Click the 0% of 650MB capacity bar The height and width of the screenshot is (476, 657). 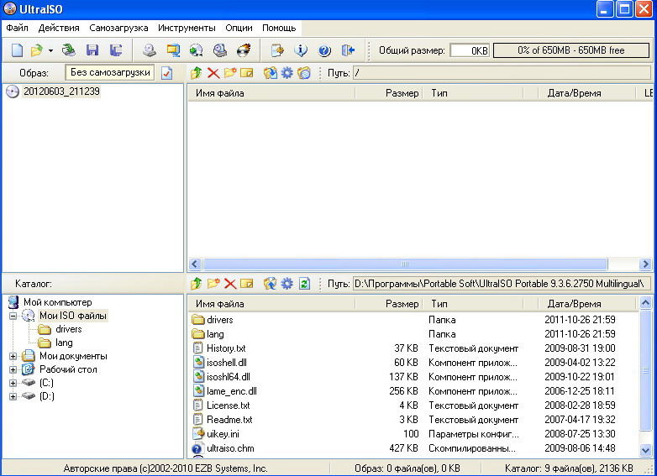571,50
